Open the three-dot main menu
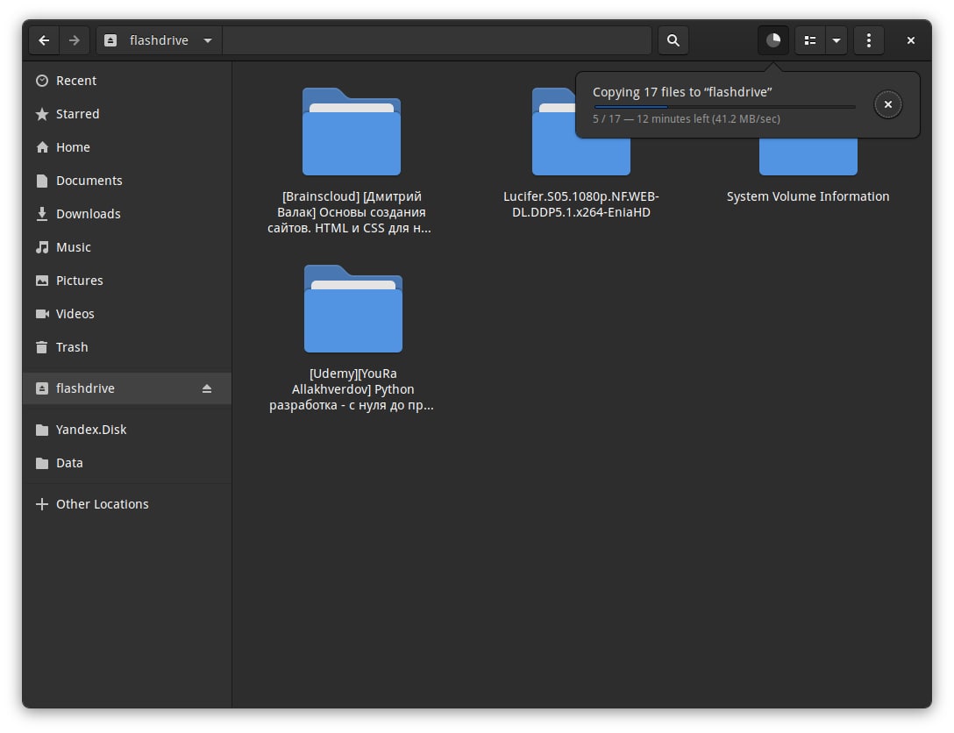The width and height of the screenshot is (954, 733). click(869, 40)
